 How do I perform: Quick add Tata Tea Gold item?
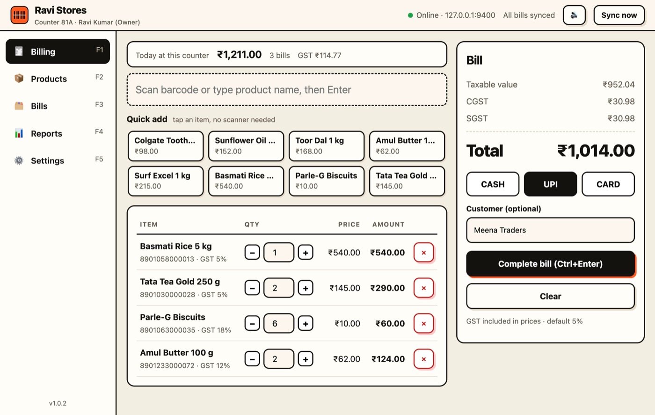pos(407,181)
